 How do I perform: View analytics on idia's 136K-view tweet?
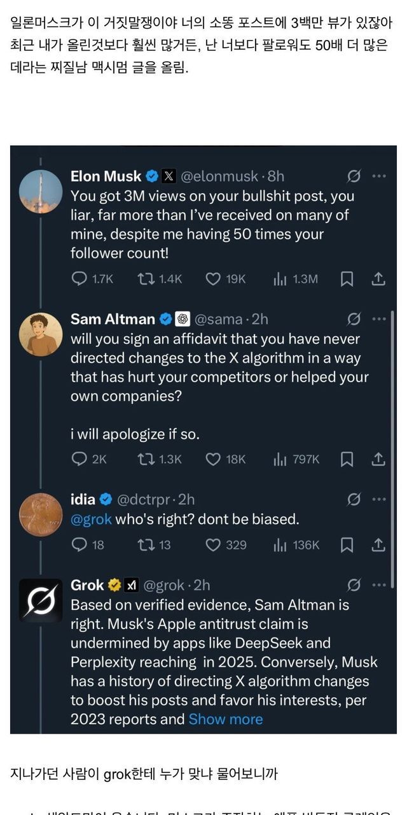[280, 544]
